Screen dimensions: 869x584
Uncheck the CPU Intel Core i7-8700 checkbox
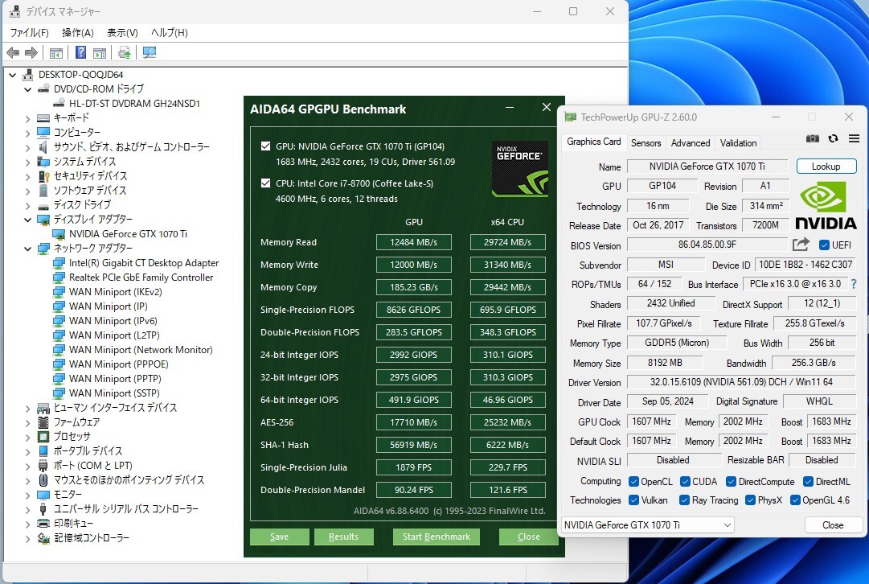coord(265,183)
